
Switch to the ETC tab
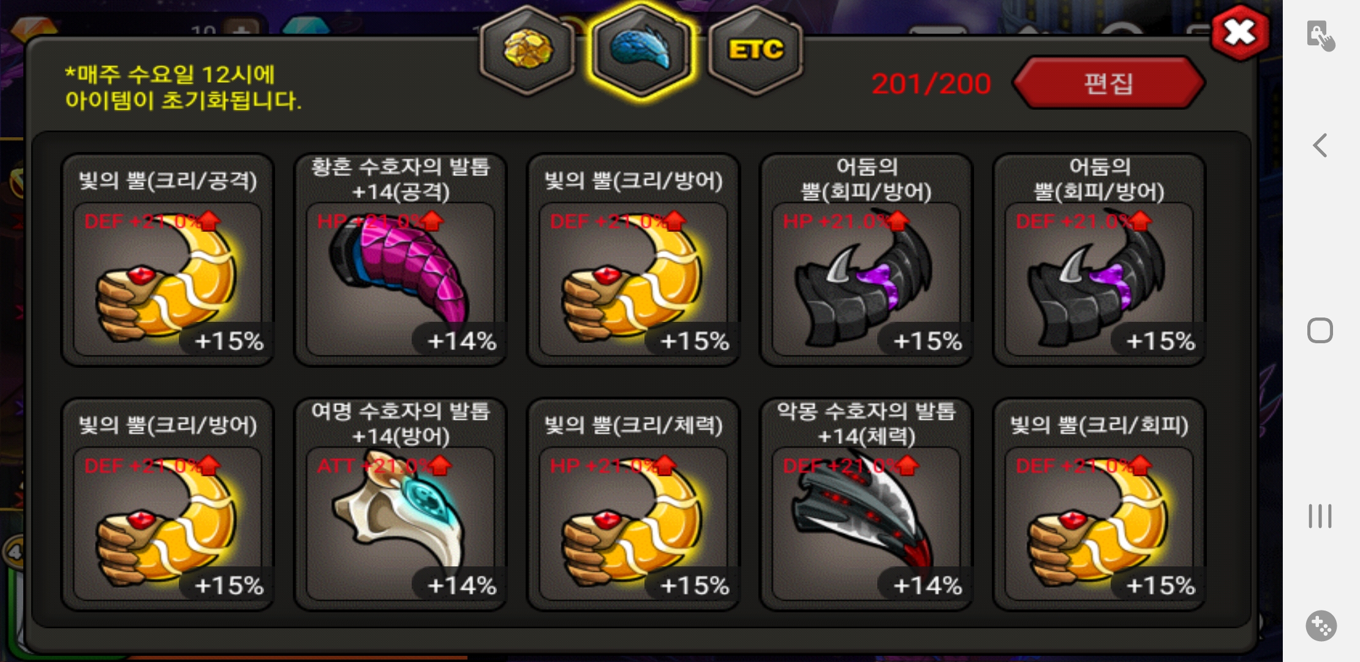tap(755, 50)
